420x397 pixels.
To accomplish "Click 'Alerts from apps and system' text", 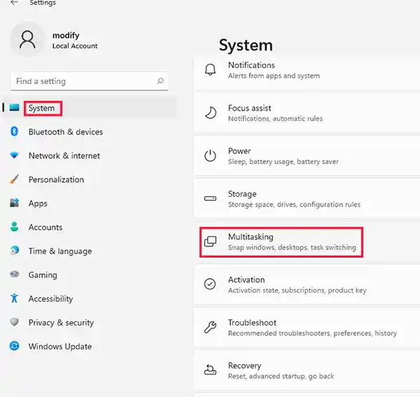I will (x=274, y=76).
